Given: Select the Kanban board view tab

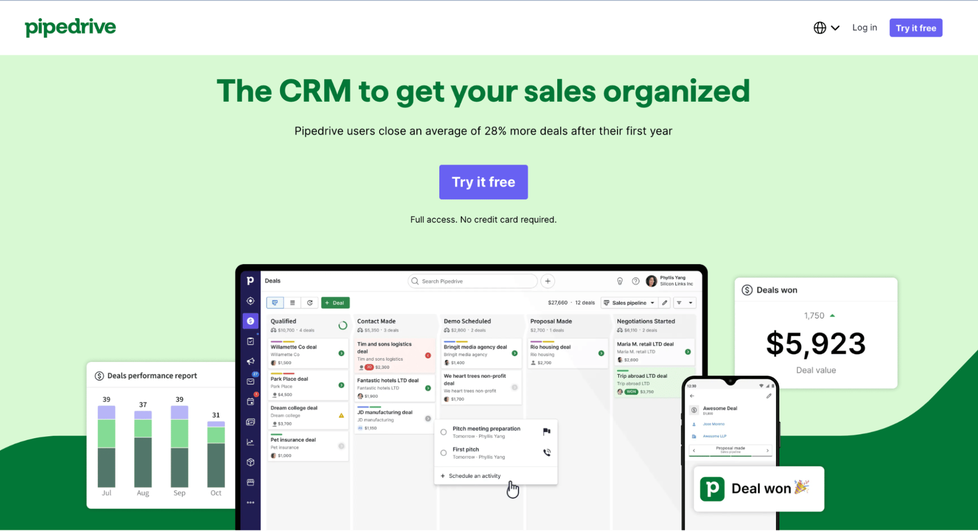Looking at the screenshot, I should pos(275,303).
